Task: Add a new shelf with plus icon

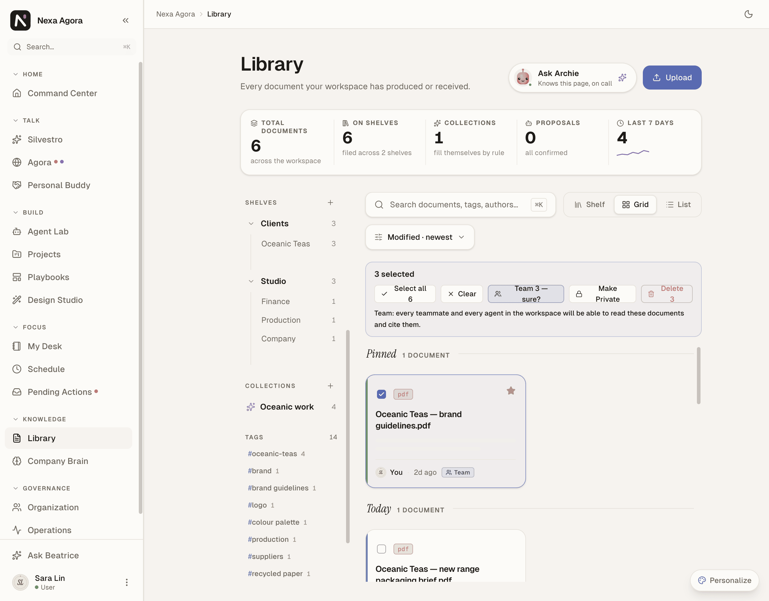Action: pos(330,203)
